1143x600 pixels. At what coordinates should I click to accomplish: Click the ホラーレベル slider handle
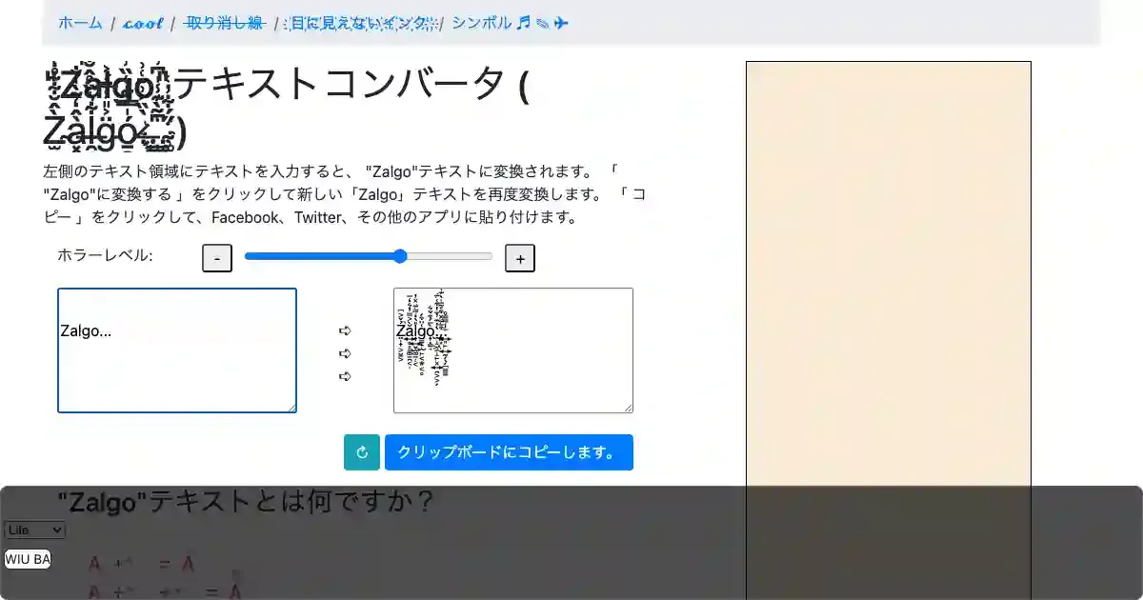(x=400, y=256)
